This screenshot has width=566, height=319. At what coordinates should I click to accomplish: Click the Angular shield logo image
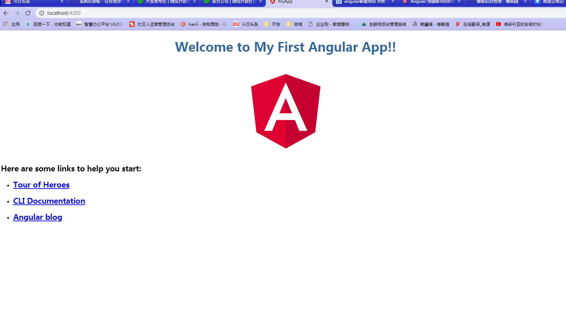pyautogui.click(x=286, y=111)
